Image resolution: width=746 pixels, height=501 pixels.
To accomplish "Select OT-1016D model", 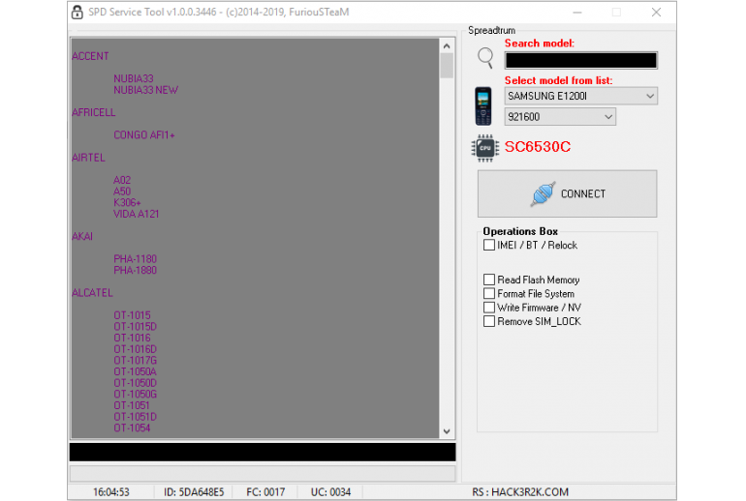I will [135, 349].
